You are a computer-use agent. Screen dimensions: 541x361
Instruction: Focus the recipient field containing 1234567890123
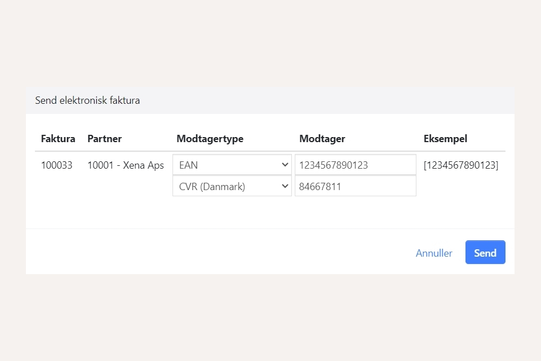(x=355, y=165)
